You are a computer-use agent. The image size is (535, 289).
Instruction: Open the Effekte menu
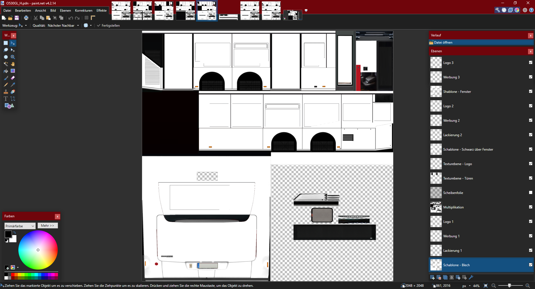pos(101,11)
